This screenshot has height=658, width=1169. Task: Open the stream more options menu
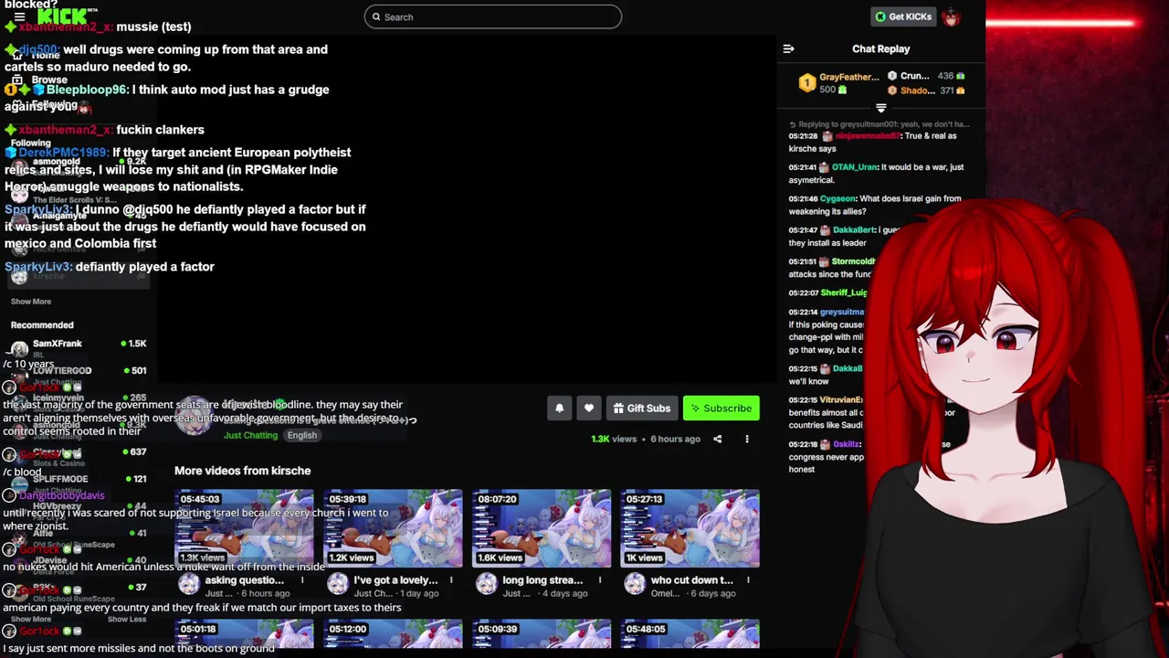pos(746,439)
